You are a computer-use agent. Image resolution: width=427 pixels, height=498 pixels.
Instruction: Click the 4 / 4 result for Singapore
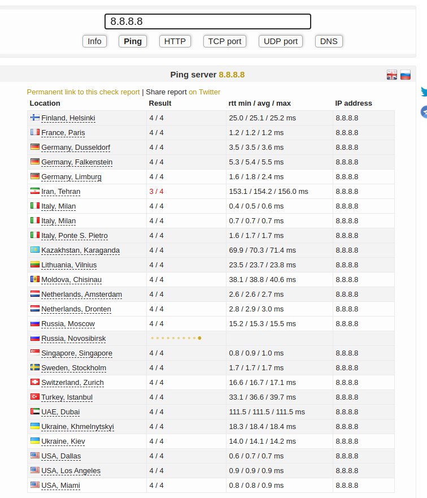coord(156,353)
